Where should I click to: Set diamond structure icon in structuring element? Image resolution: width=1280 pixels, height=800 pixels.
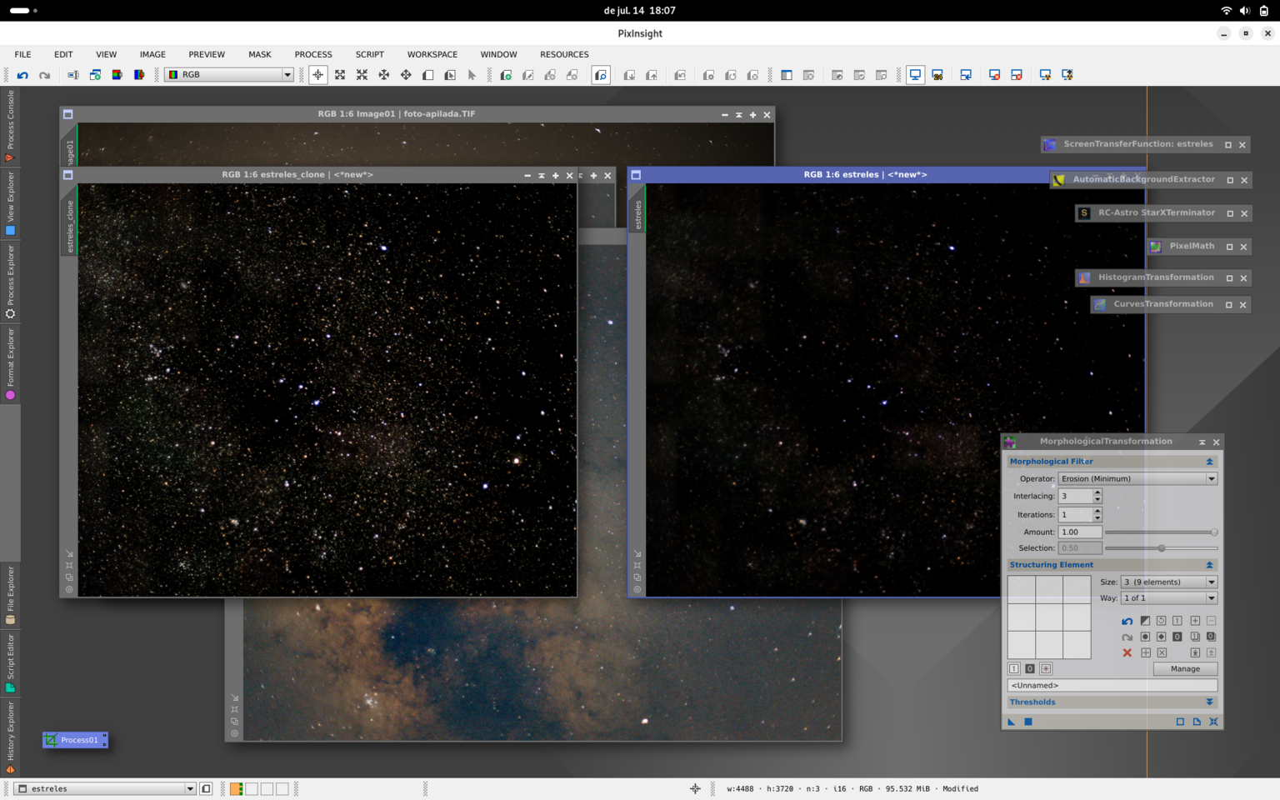point(1161,637)
